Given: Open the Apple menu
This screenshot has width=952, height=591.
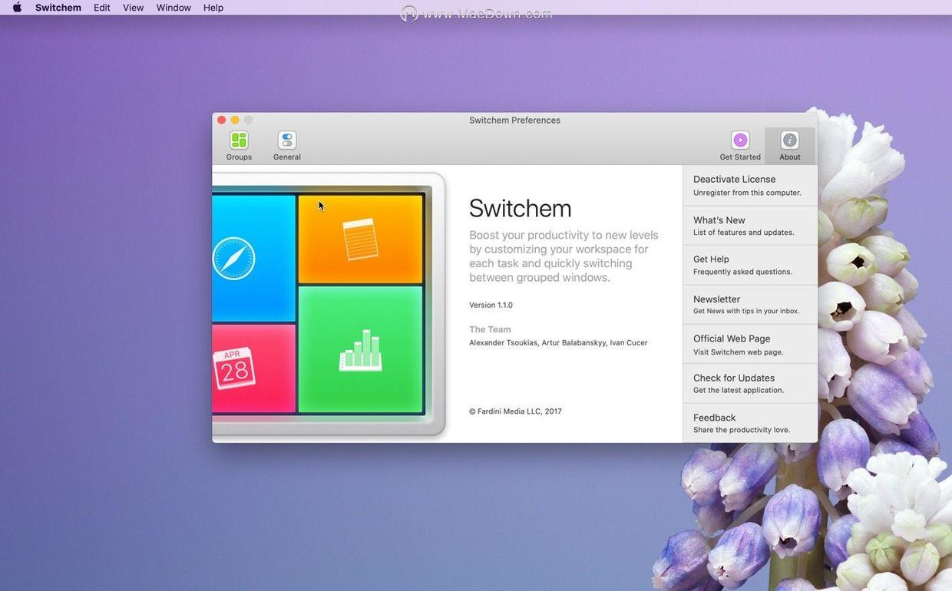Looking at the screenshot, I should click(x=17, y=8).
